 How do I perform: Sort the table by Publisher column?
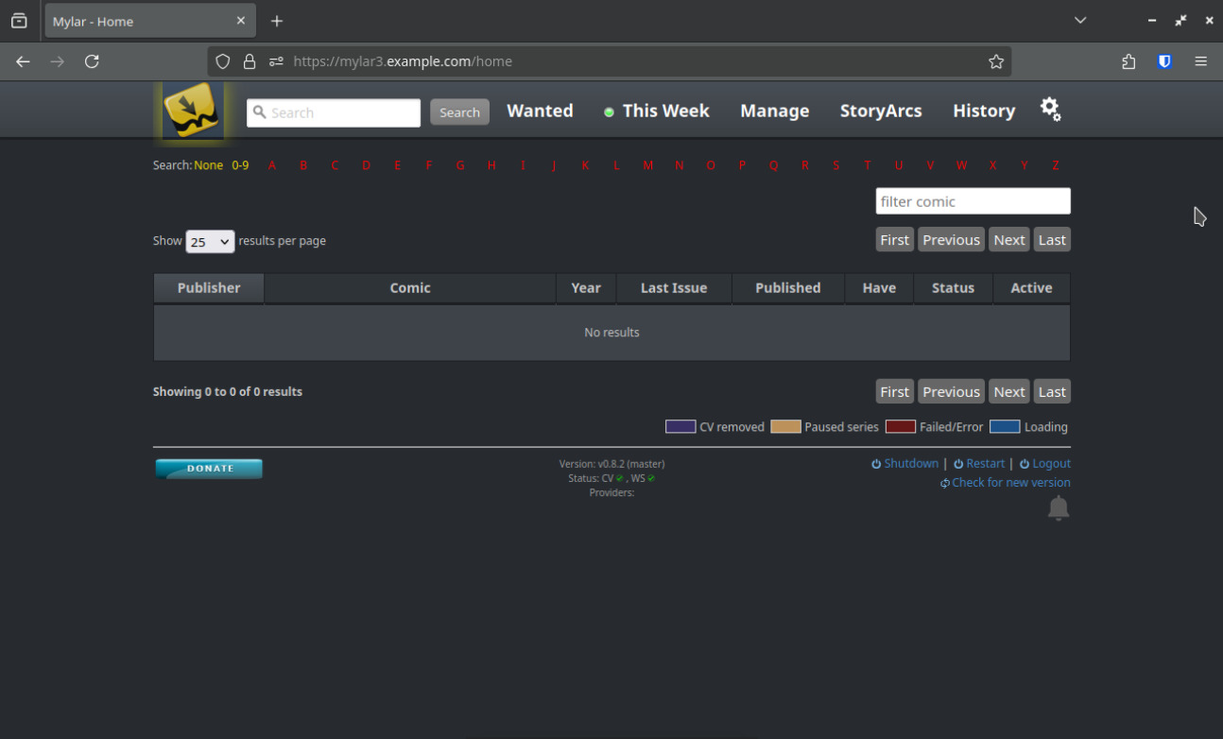(x=209, y=288)
